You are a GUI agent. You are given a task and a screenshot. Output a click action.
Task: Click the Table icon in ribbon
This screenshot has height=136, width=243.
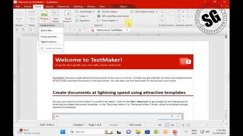32,14
